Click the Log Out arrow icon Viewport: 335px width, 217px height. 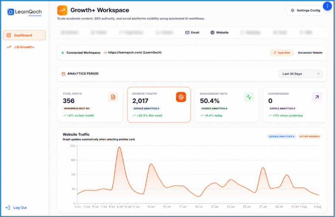[x=8, y=208]
